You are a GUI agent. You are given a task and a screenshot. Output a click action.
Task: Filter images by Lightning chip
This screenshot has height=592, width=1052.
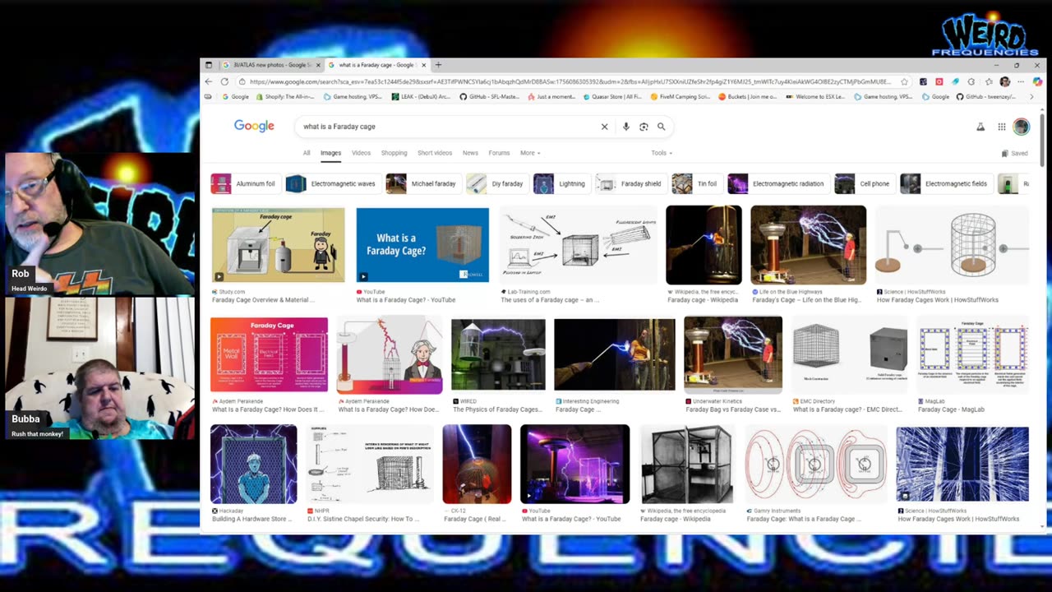pyautogui.click(x=561, y=183)
